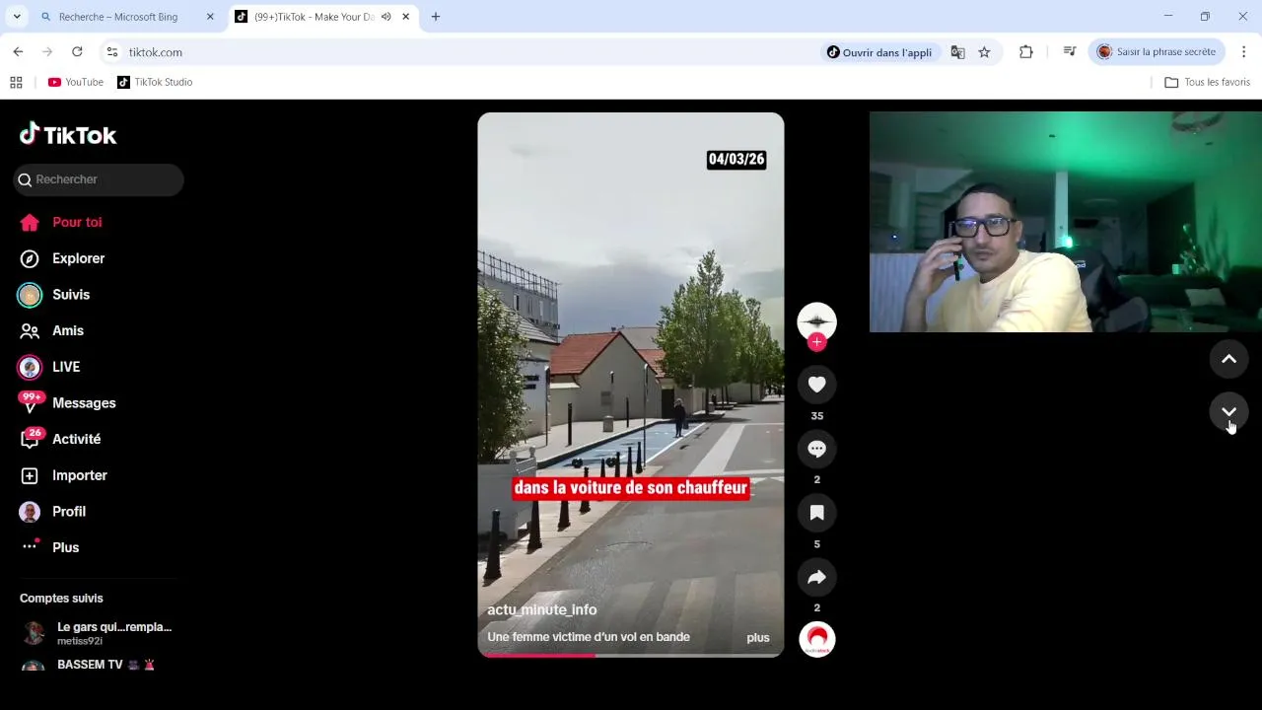Go to the next video with the down arrow
The height and width of the screenshot is (710, 1262).
[x=1228, y=411]
